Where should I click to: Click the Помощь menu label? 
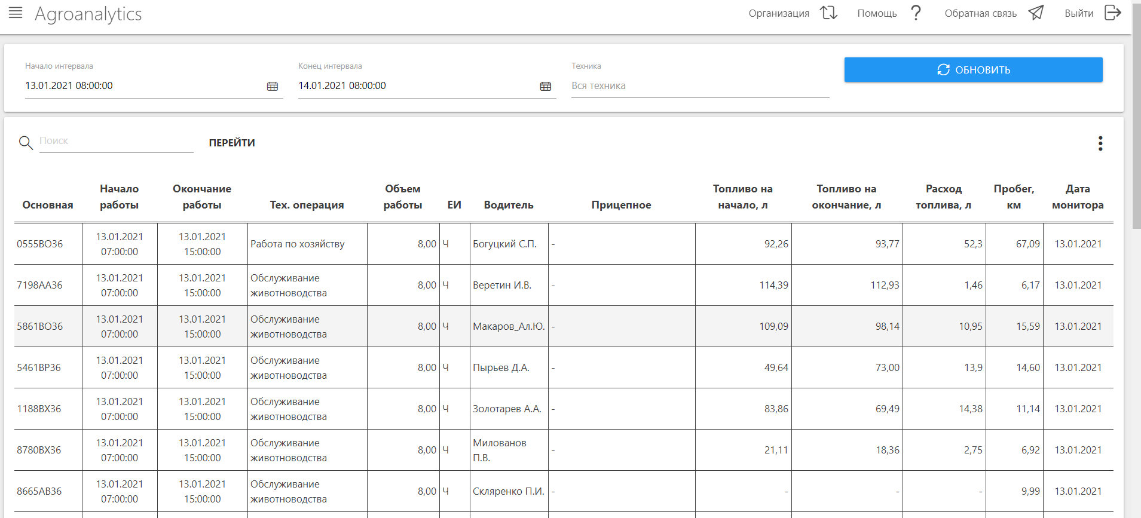point(877,13)
